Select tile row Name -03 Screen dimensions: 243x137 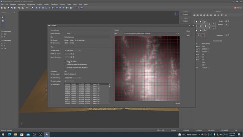(x=87, y=90)
